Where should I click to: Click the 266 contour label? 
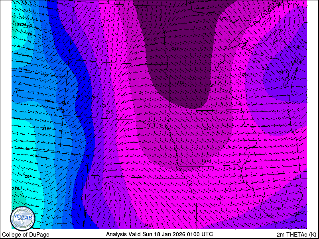(220, 199)
